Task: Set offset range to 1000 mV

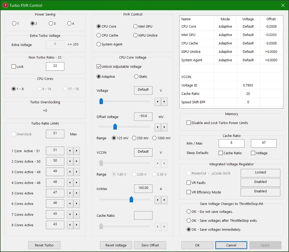Action: pyautogui.click(x=161, y=138)
